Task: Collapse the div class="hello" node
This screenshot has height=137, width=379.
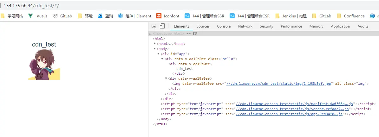Action: click(x=162, y=59)
